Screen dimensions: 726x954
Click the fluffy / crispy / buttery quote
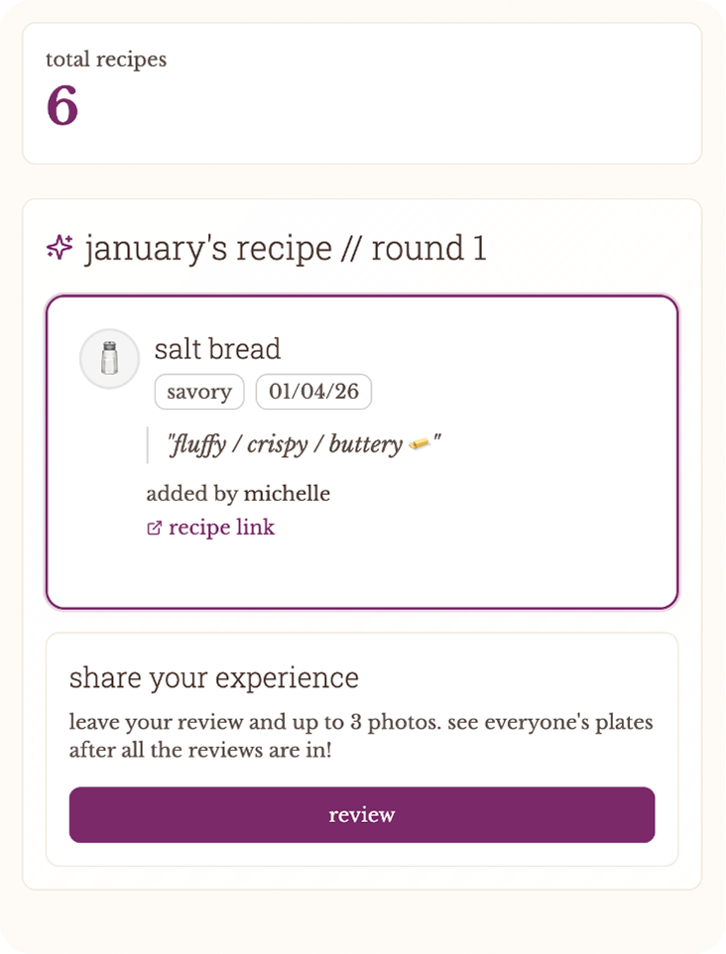point(286,445)
